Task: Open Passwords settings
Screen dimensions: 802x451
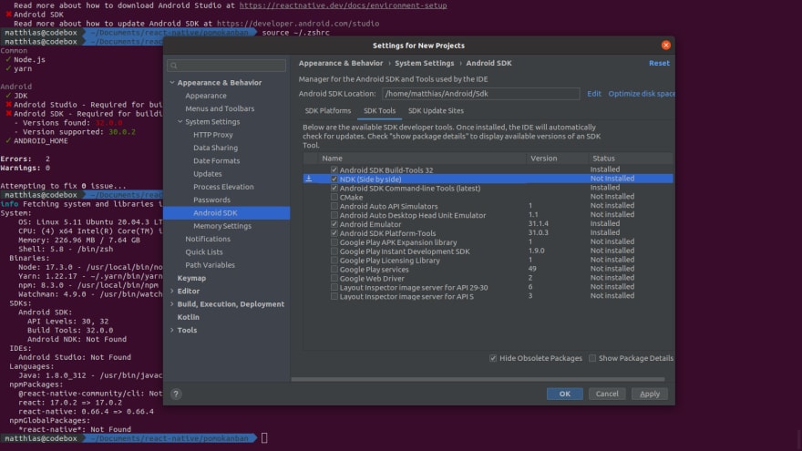Action: tap(211, 200)
